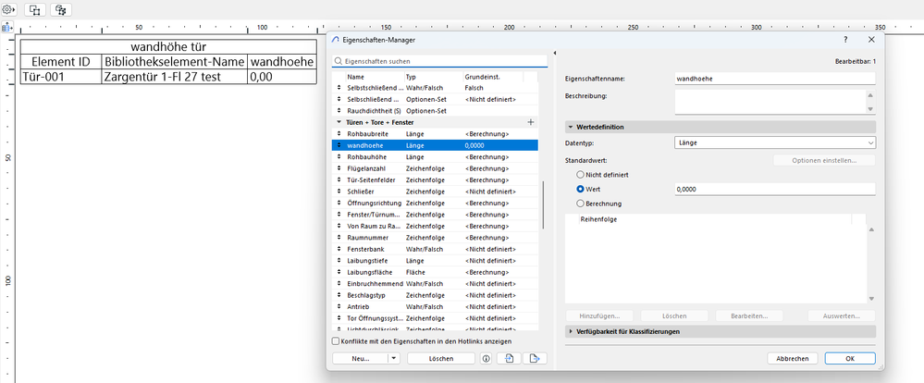The width and height of the screenshot is (924, 383).
Task: Click Bibliothekselement-Name header in schedule
Action: [174, 61]
